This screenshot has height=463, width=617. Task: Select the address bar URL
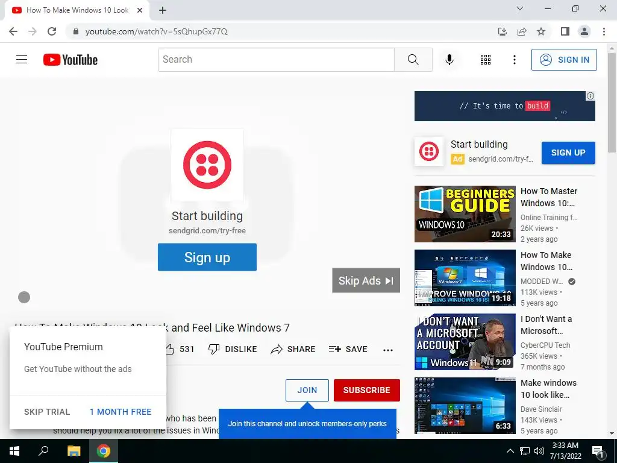pos(156,31)
